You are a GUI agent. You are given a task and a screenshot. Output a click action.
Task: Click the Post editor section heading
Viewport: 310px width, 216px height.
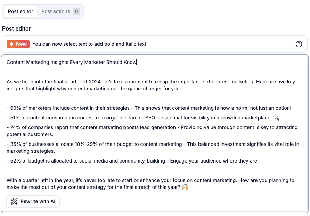pos(16,28)
